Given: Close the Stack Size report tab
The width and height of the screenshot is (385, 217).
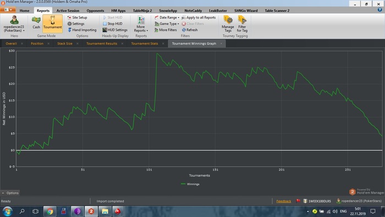Looking at the screenshot, I should pyautogui.click(x=78, y=44).
